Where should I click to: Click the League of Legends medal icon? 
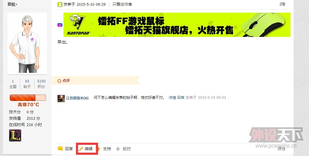(15, 135)
